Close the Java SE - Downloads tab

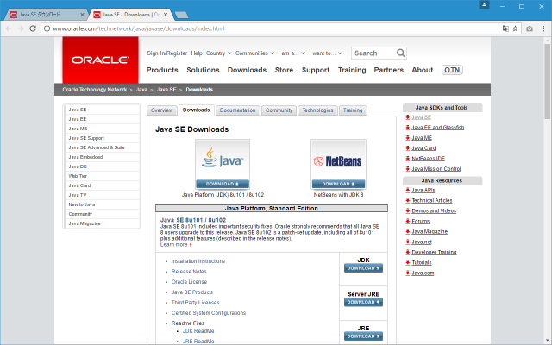[x=166, y=15]
